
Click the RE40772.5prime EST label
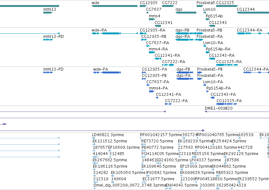157,147
